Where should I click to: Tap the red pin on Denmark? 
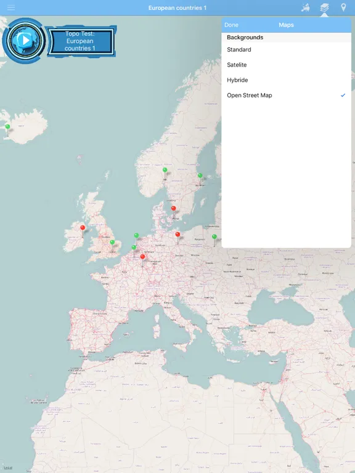[174, 208]
